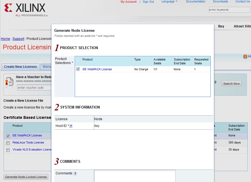Click the orange info icon on the right
Viewport: 251px width, 182px height.
click(245, 56)
